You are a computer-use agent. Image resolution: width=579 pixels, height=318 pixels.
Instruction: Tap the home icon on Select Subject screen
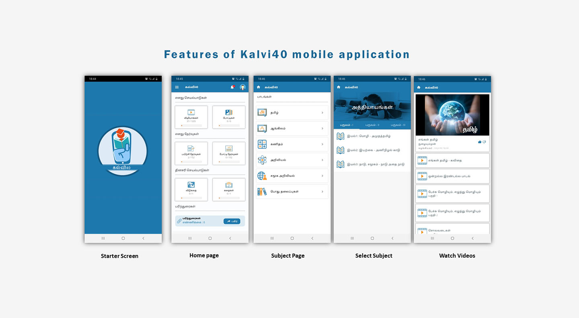pyautogui.click(x=339, y=87)
